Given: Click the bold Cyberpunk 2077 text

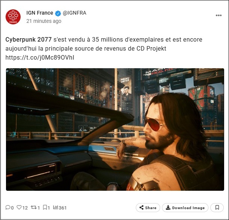Looking at the screenshot, I should tap(28, 39).
